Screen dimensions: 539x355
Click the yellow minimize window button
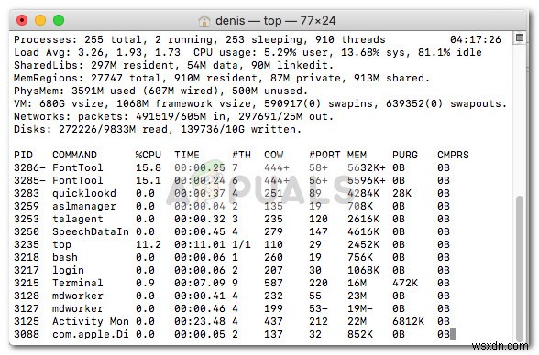[40, 20]
